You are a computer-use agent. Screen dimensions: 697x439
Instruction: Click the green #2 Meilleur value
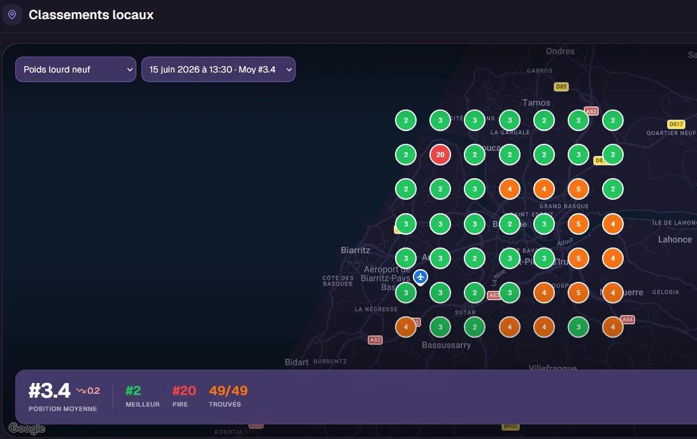click(133, 391)
